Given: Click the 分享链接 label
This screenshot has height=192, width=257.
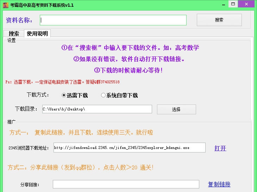Looking at the screenshot, I should point(30,185).
